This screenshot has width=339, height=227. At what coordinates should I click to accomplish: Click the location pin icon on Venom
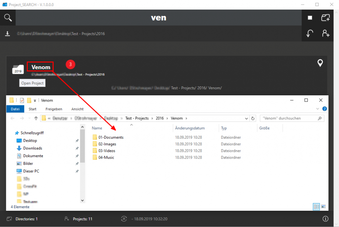coord(320,63)
